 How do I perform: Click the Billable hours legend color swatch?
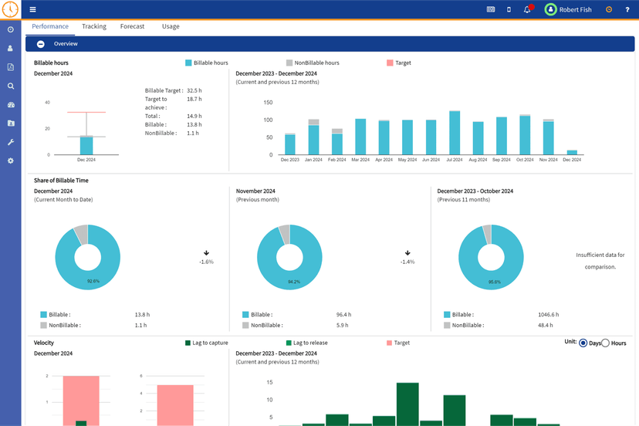(x=188, y=63)
